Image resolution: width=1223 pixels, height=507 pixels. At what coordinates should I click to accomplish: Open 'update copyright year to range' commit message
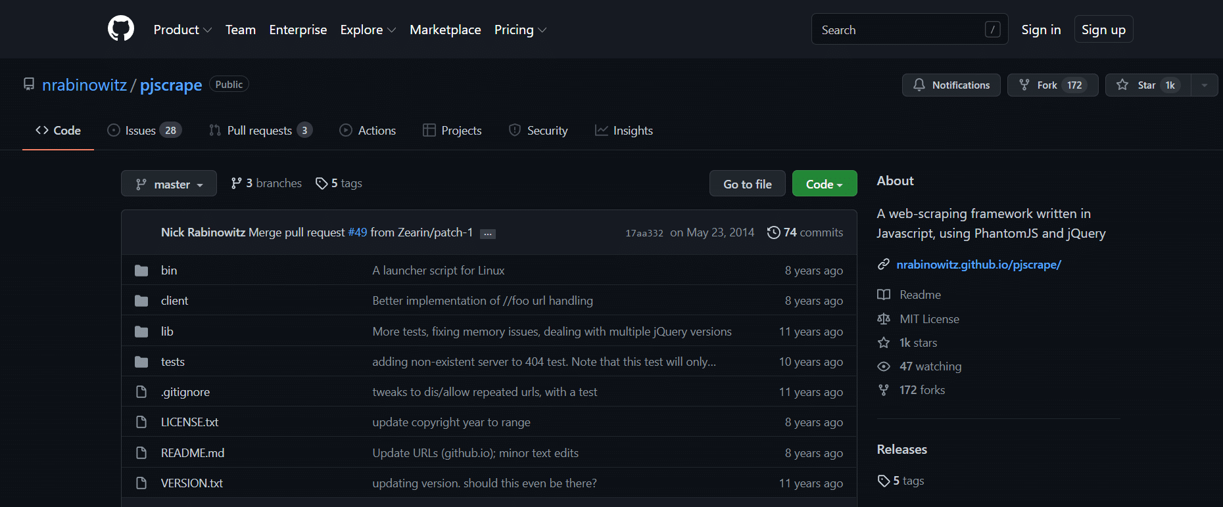(451, 422)
